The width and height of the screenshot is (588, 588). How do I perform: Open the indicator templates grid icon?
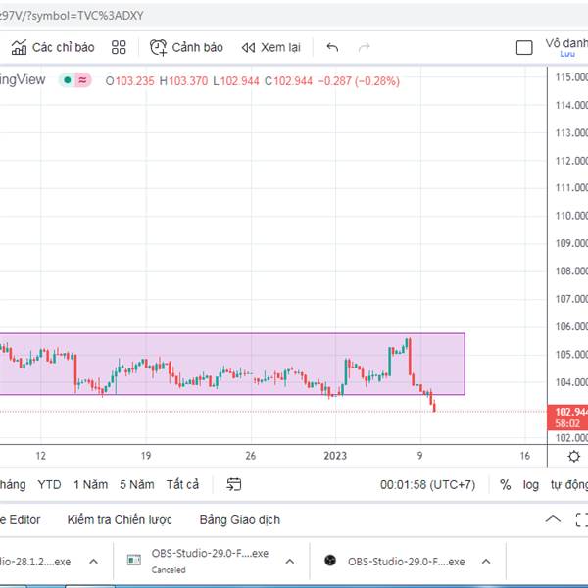click(119, 47)
